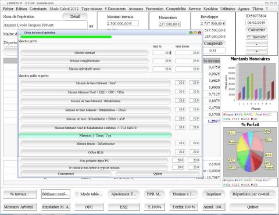
Task: Choose the Office HLM mission
Action: [96, 152]
